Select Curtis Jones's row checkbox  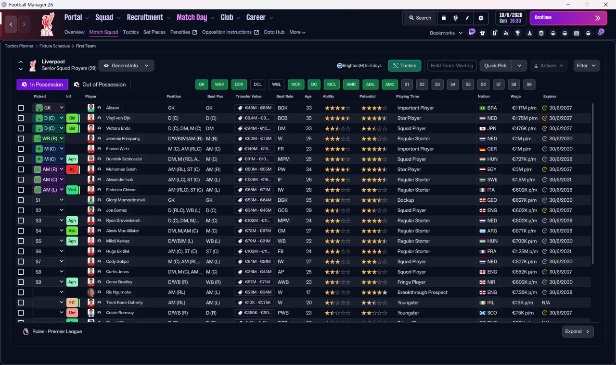pos(21,272)
